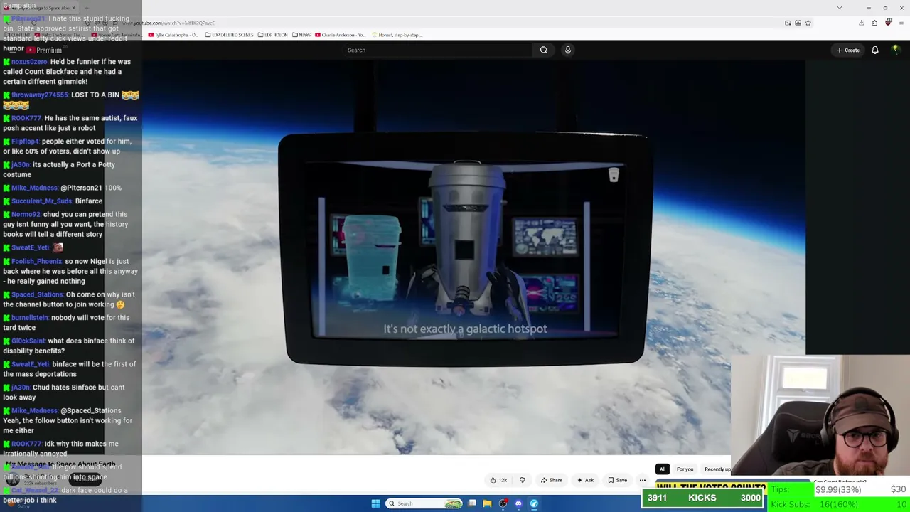Open the browser extensions puzzle icon
This screenshot has width=910, height=512.
tap(874, 23)
